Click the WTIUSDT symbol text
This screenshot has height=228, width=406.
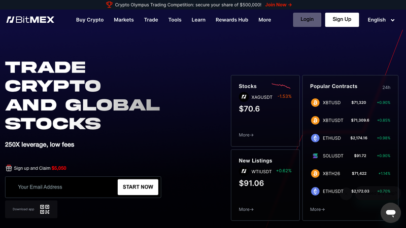click(261, 172)
